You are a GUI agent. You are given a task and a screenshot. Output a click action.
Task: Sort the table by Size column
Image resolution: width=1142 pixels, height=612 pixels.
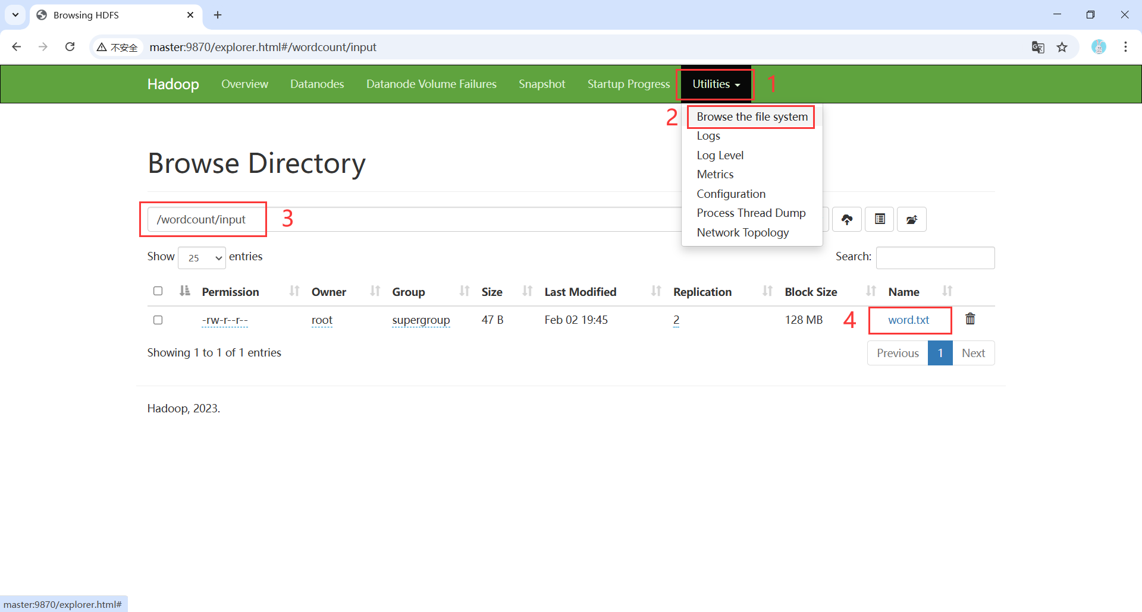point(527,291)
